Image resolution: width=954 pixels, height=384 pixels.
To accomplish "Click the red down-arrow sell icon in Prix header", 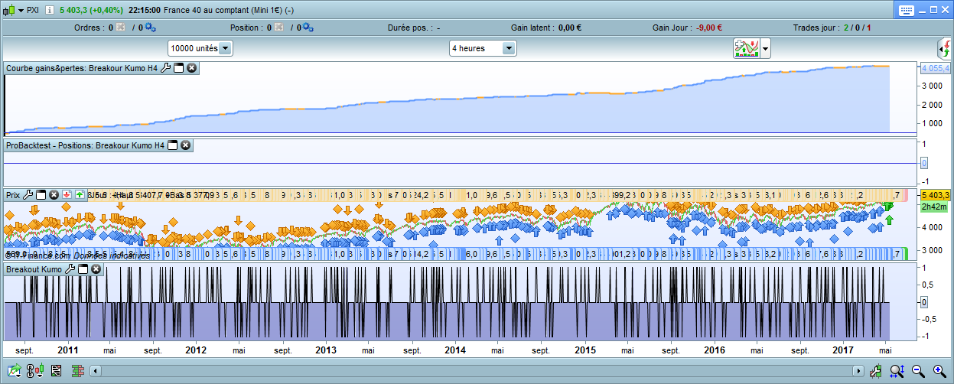I will 67,195.
